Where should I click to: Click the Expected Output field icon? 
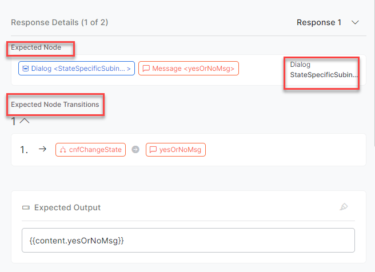click(x=25, y=207)
